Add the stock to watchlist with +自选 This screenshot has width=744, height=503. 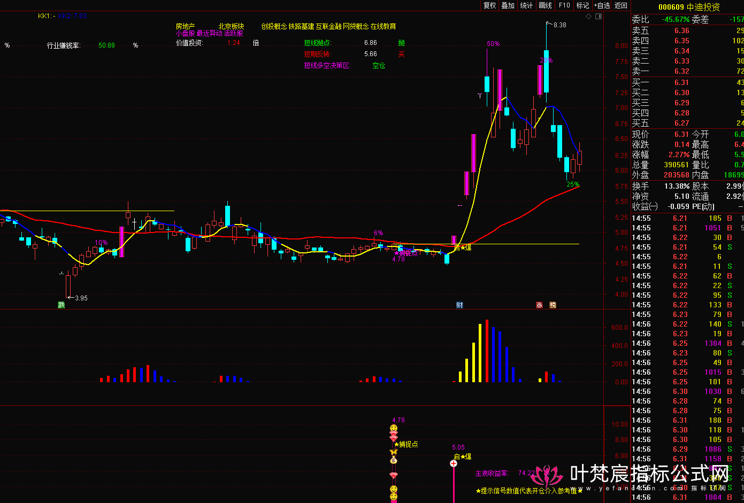[602, 5]
